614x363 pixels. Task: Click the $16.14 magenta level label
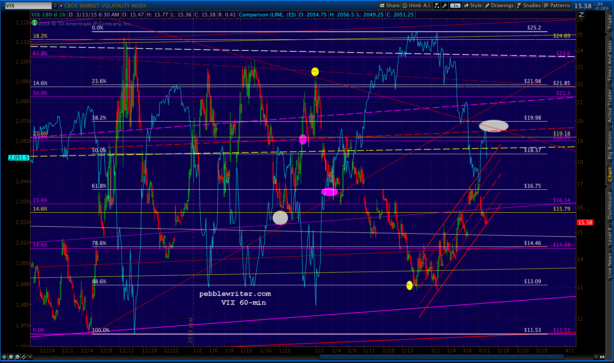point(562,200)
